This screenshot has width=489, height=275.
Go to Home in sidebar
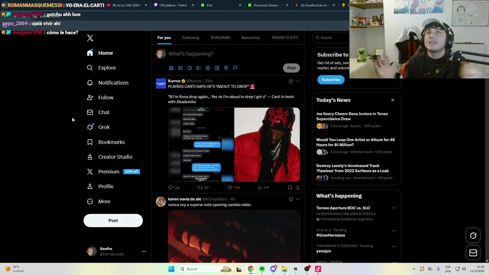tap(100, 53)
